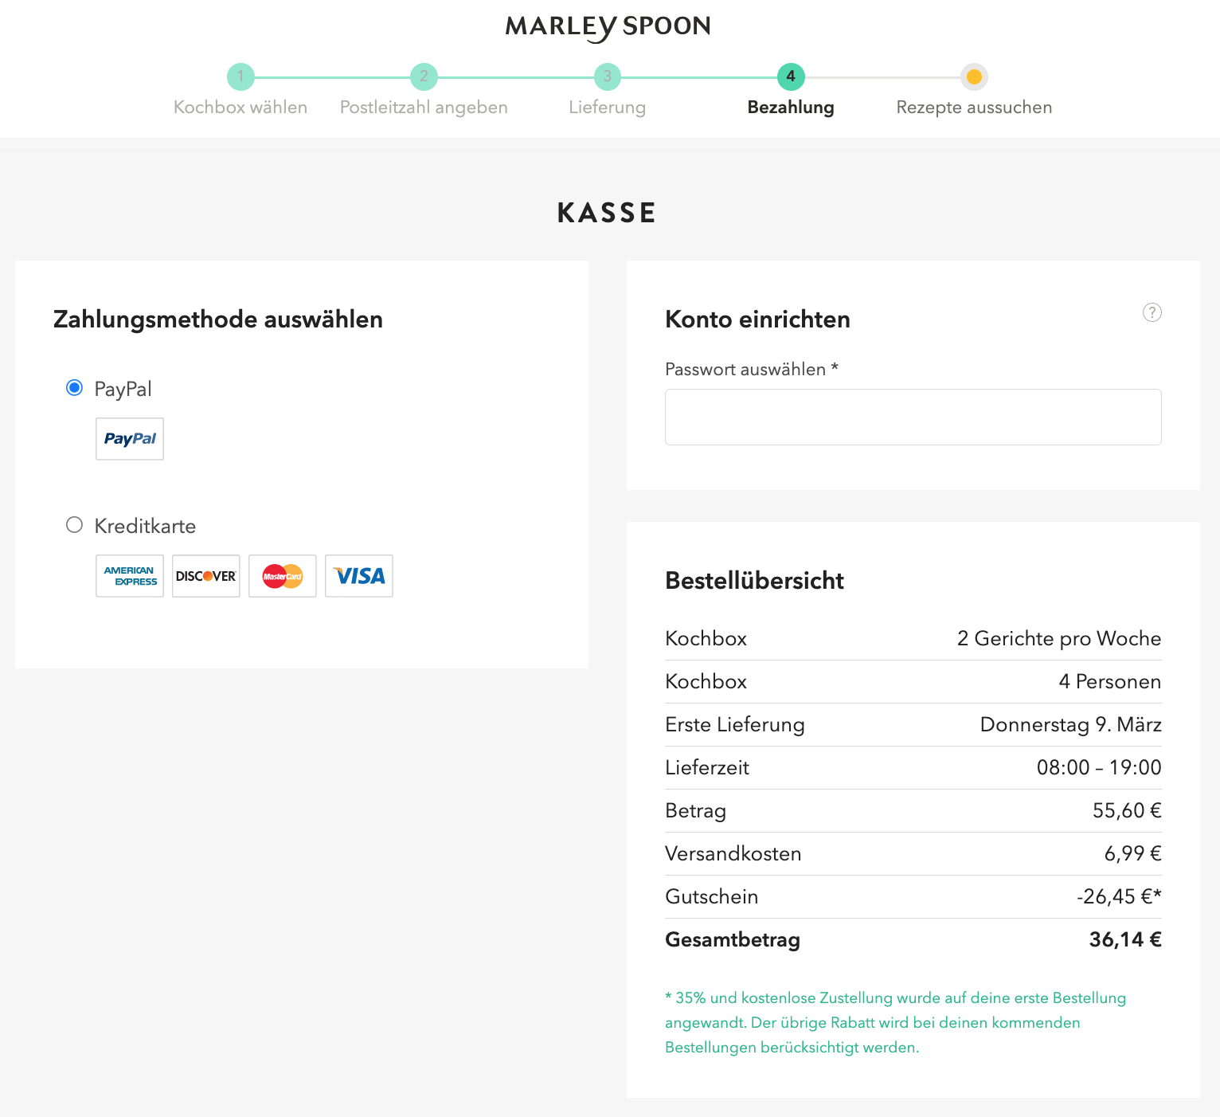
Task: Select PayPal as payment method
Action: 74,388
